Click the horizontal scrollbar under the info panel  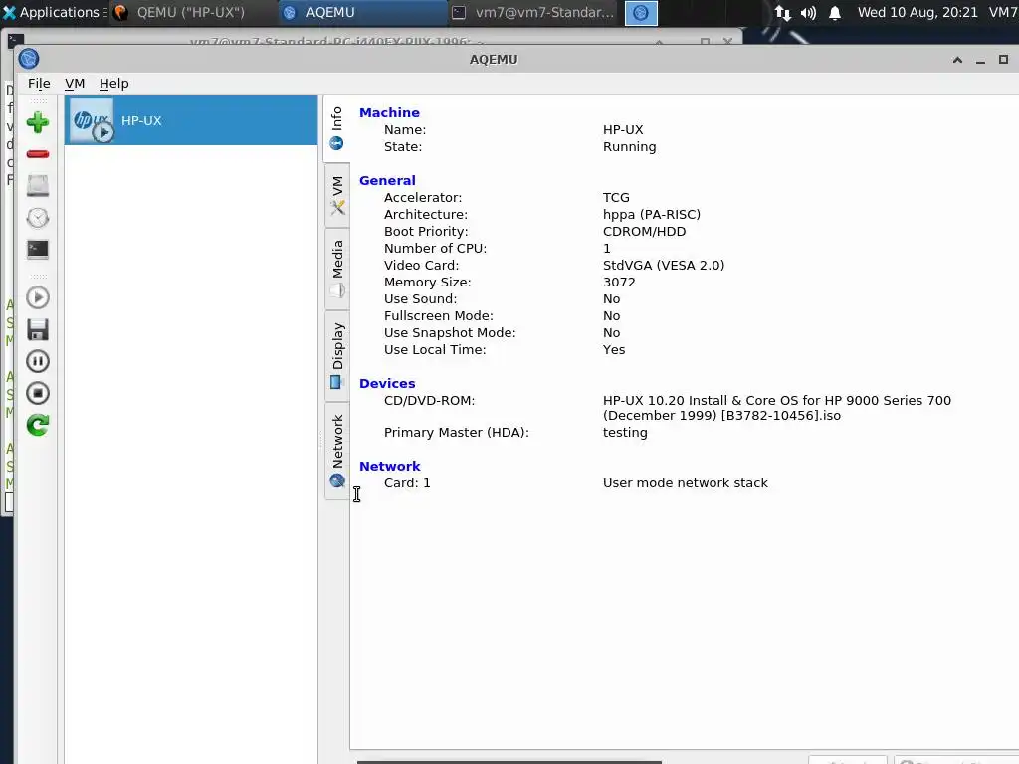(x=509, y=761)
